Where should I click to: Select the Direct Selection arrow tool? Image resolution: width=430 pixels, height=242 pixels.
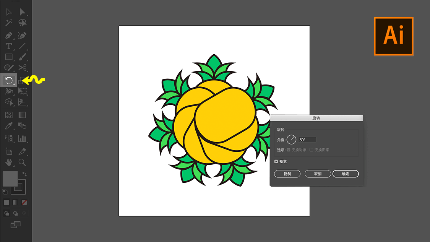(x=22, y=12)
